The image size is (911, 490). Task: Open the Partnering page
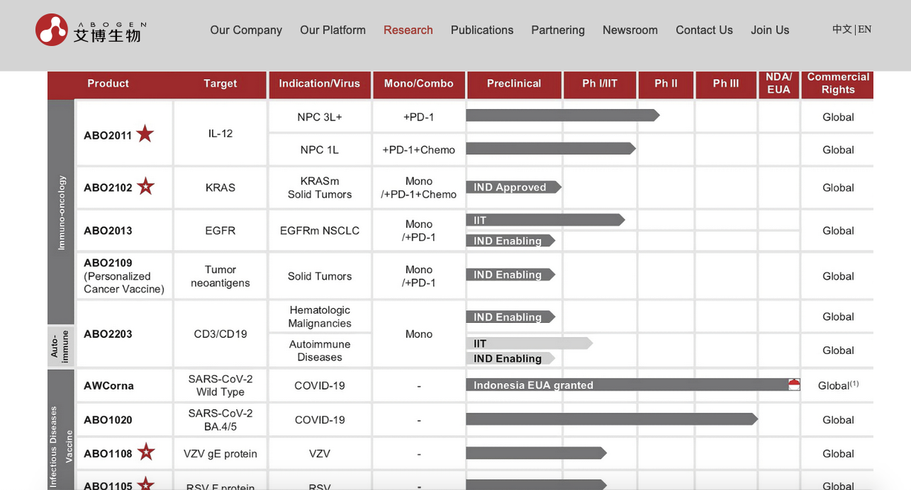558,30
